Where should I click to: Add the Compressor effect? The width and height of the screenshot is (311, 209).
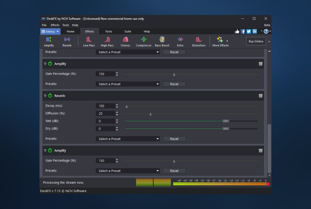[x=144, y=42]
